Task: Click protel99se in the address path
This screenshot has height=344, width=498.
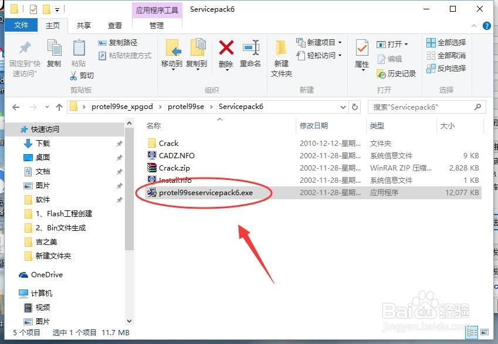Action: click(x=186, y=107)
